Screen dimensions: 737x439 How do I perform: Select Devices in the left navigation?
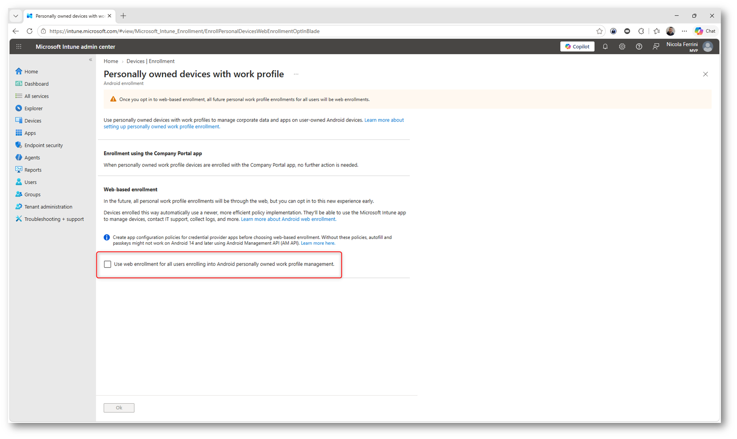click(x=33, y=120)
